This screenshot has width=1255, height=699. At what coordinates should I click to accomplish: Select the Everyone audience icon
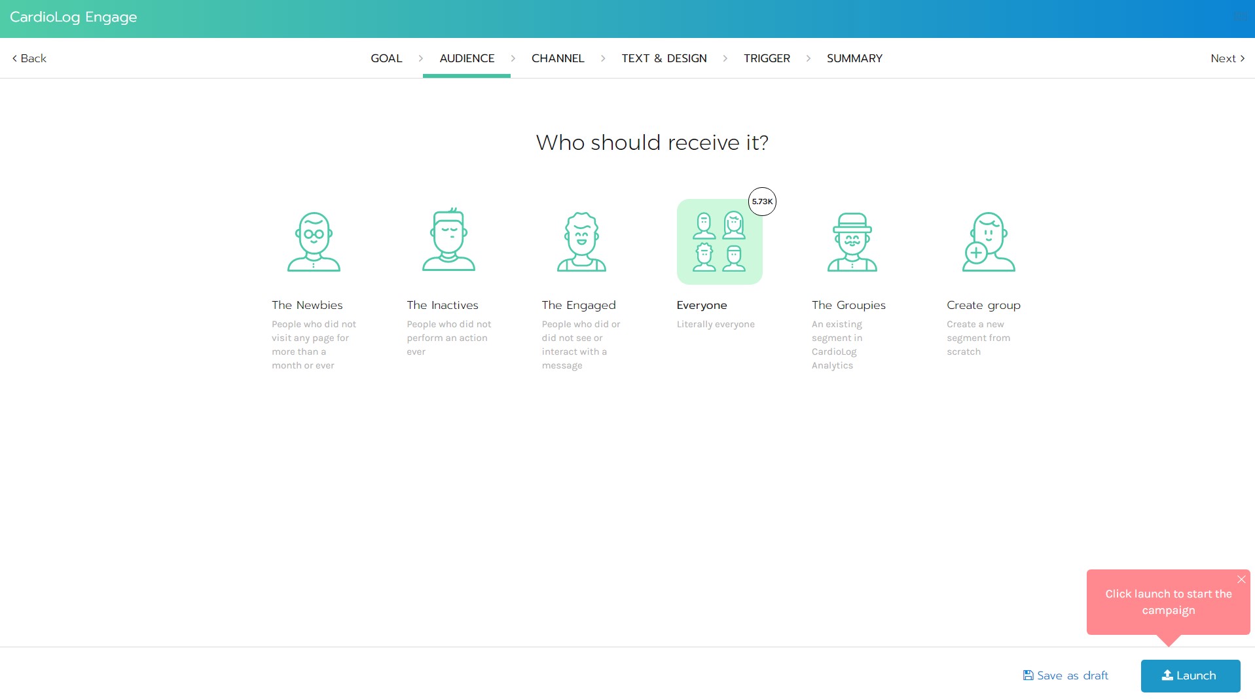pyautogui.click(x=719, y=242)
